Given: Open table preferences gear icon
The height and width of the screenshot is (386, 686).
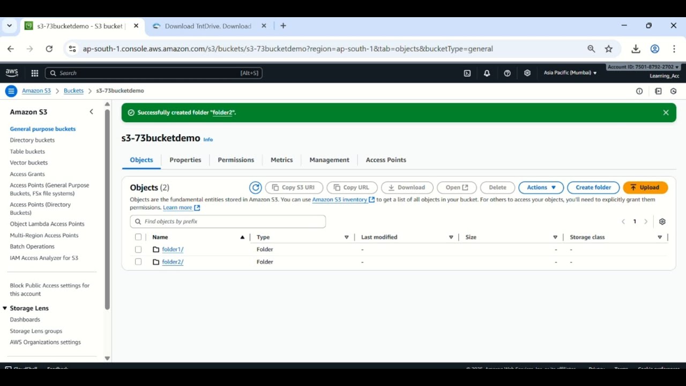Looking at the screenshot, I should tap(662, 221).
